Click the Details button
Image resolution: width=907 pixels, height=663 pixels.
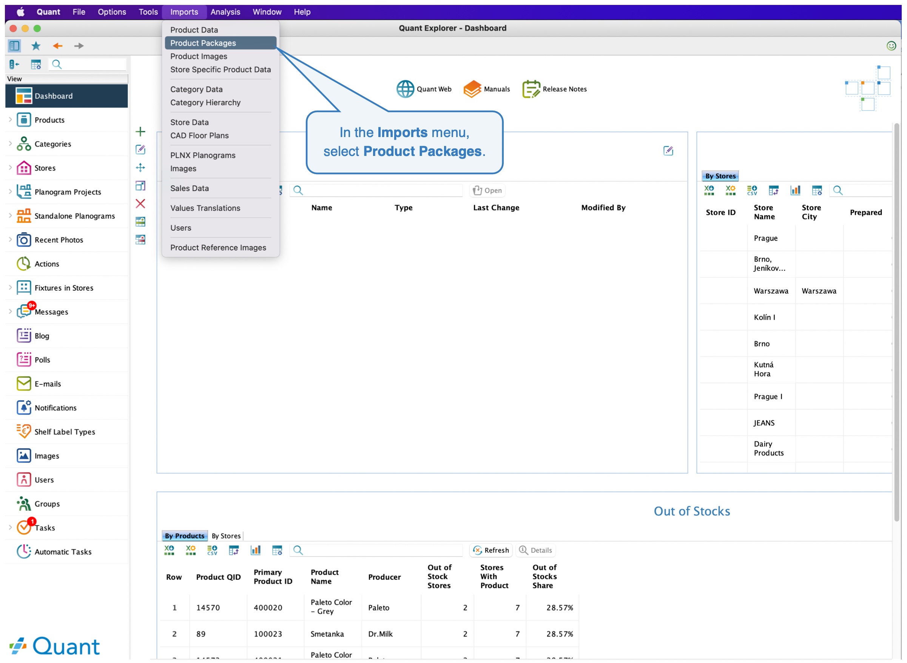tap(535, 550)
